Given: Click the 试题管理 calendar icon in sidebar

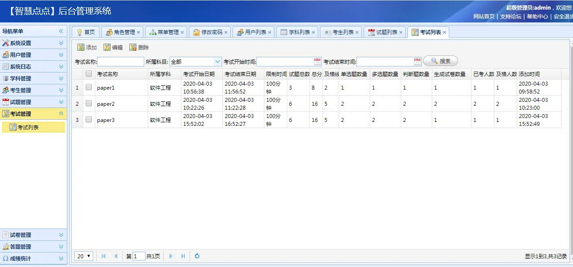Looking at the screenshot, I should click(x=6, y=102).
